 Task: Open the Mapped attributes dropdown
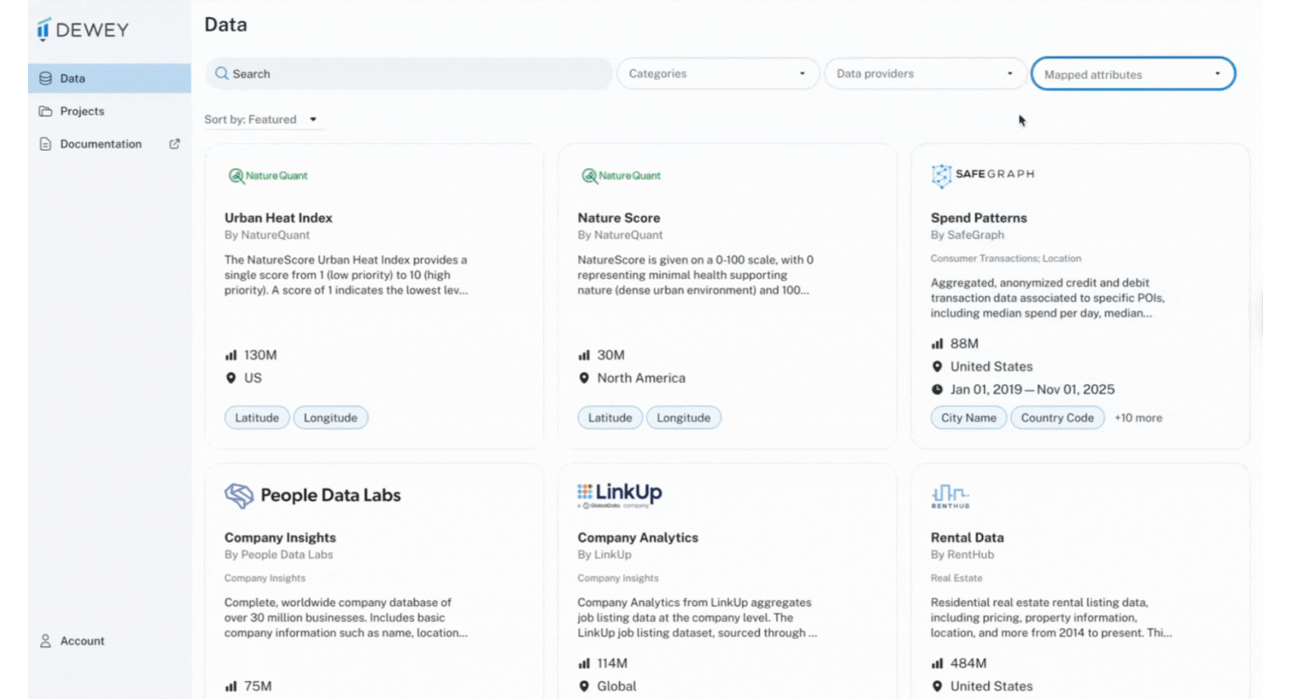pyautogui.click(x=1133, y=74)
